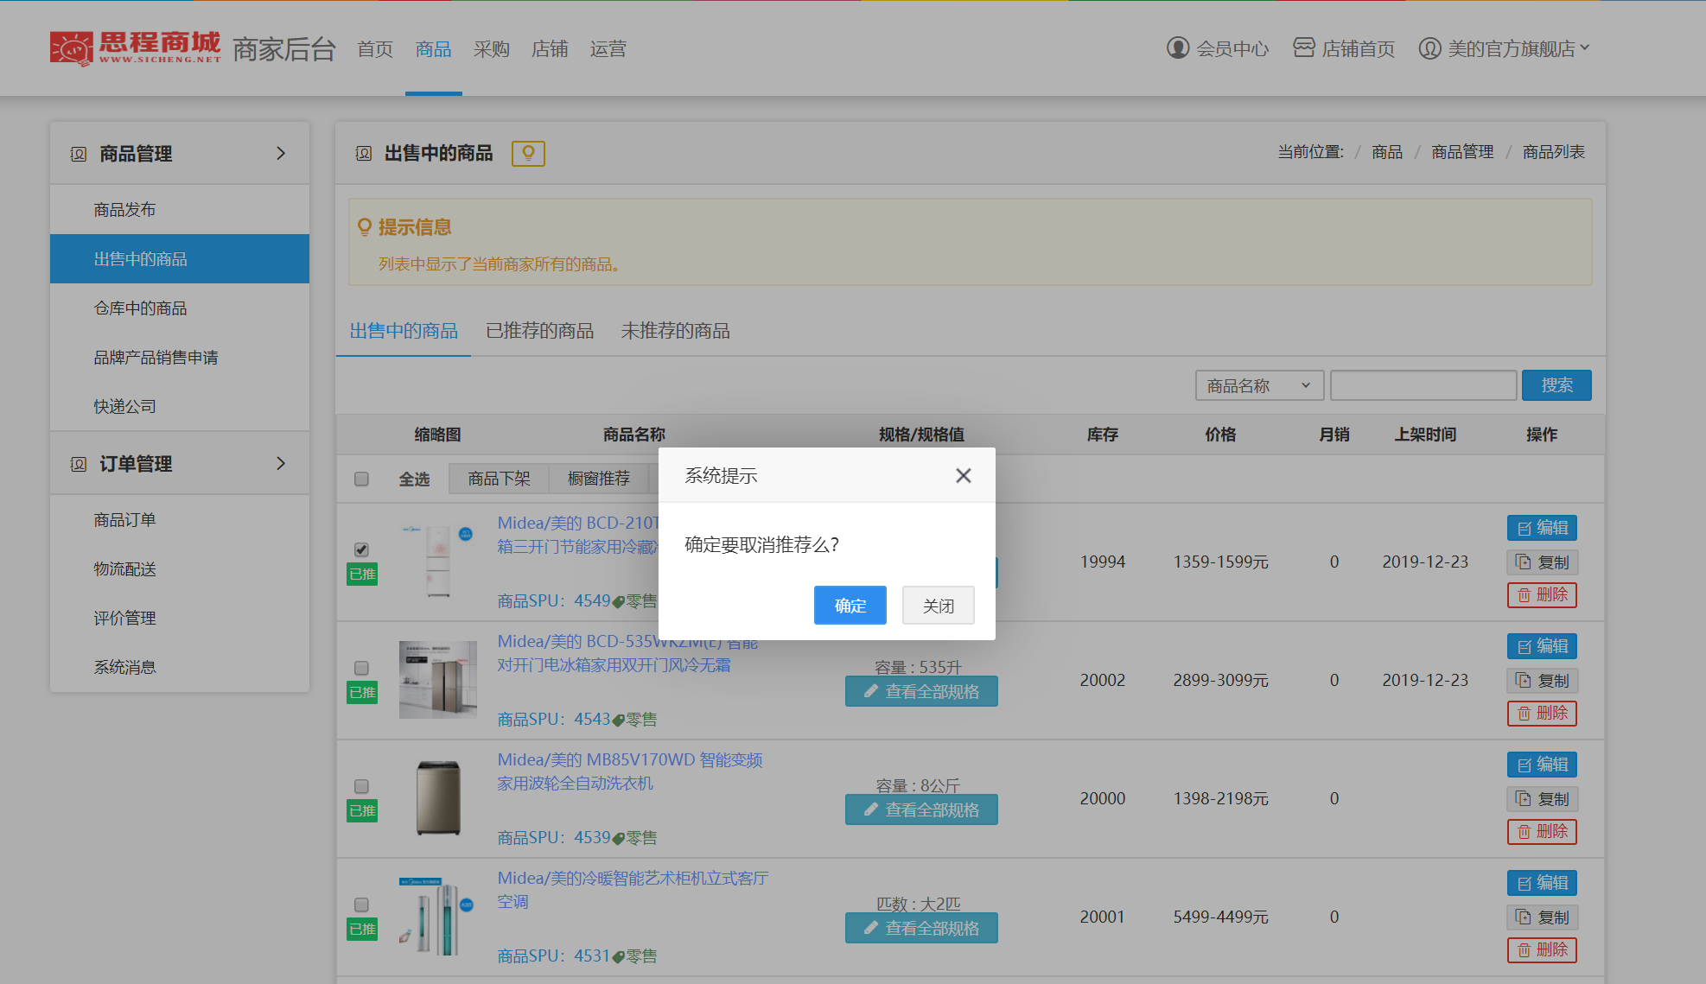Click 复制 for MB85V170WD washer row
The image size is (1706, 984).
[x=1542, y=799]
